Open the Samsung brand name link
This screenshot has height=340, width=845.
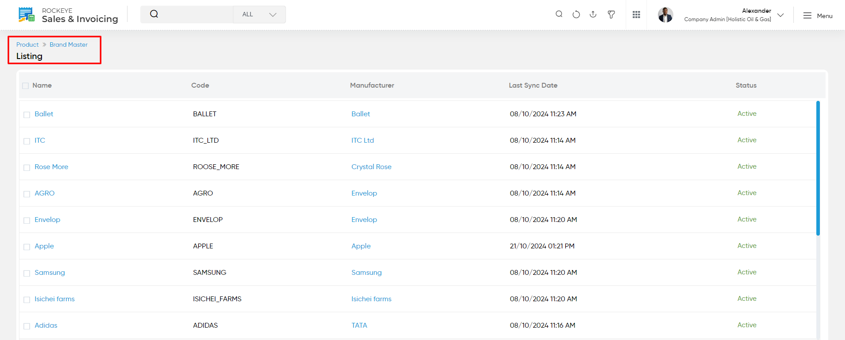coord(49,272)
